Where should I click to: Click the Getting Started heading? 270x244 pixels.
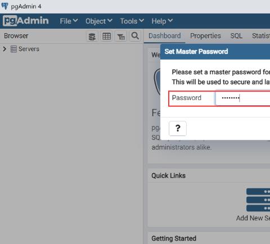(174, 238)
